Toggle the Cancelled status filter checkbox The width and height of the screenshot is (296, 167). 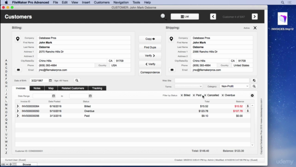pos(205,95)
